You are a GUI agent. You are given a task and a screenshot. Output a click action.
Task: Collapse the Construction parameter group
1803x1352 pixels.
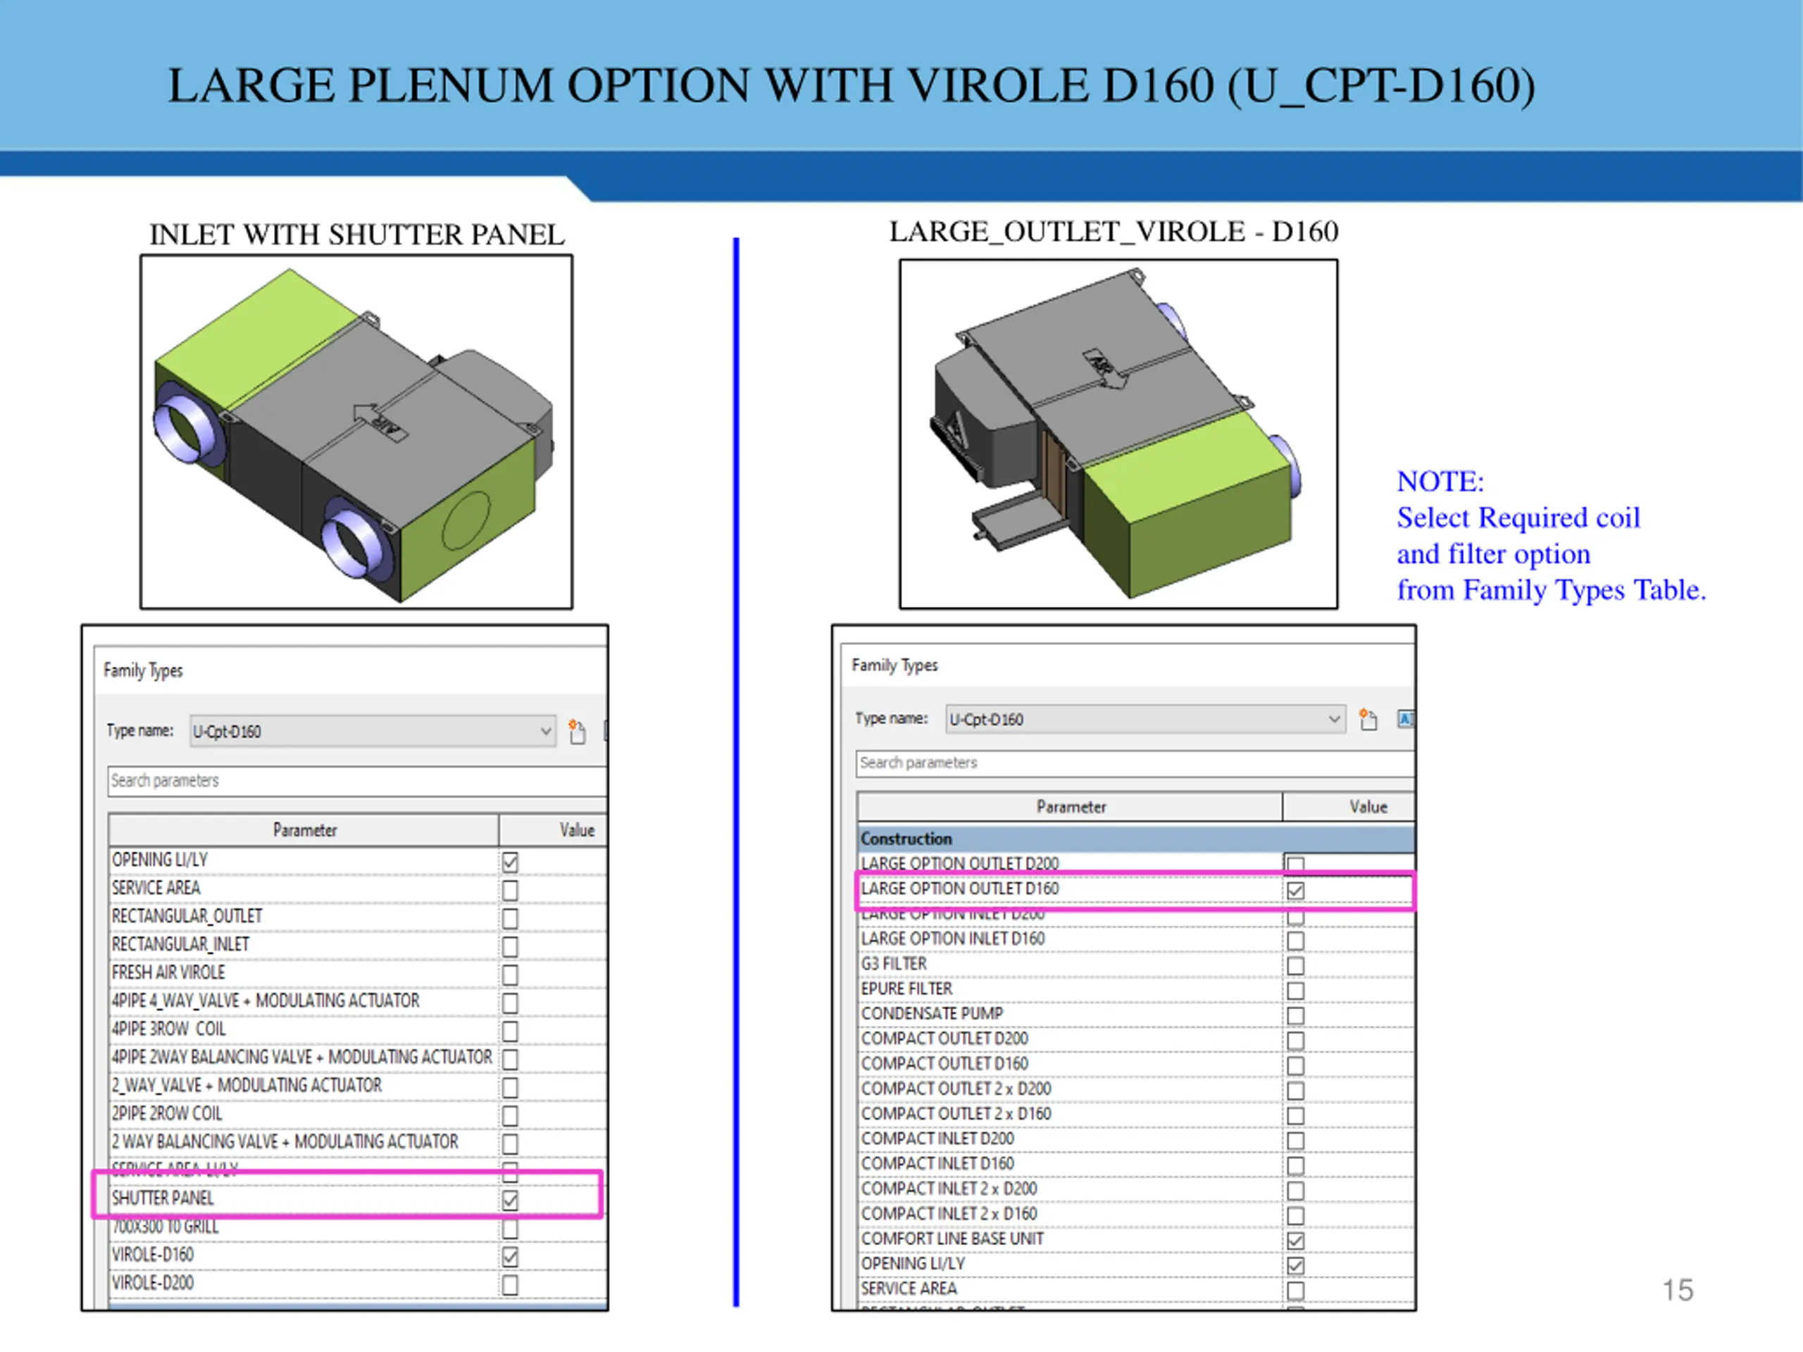pos(906,839)
